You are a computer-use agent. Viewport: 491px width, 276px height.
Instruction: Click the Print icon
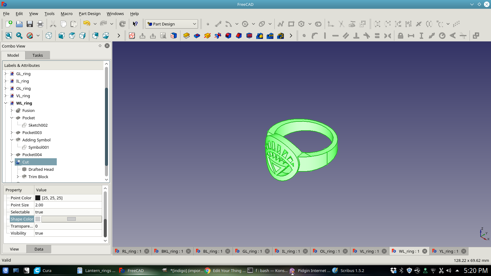coord(40,24)
